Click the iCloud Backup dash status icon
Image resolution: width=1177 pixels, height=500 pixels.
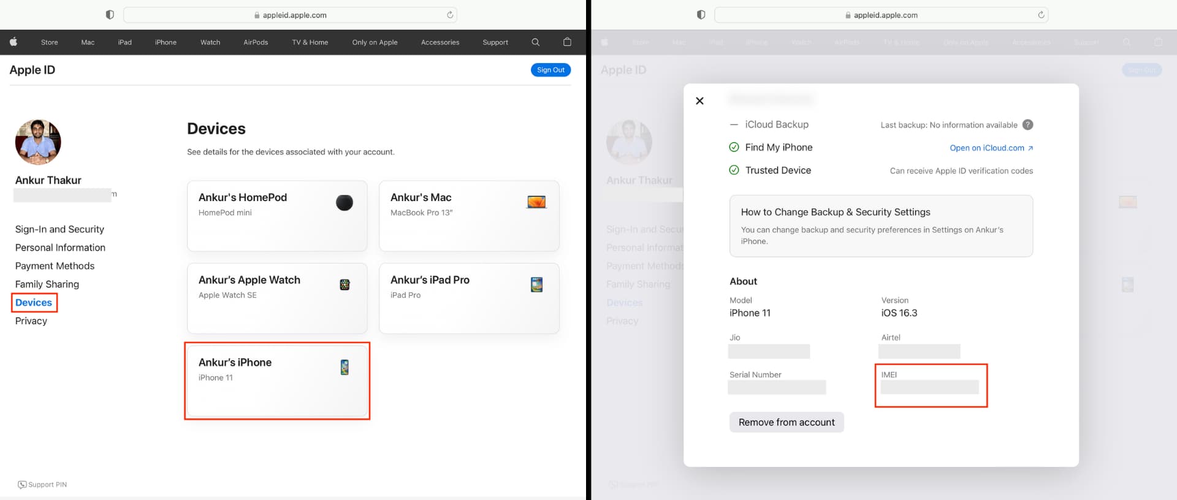coord(734,124)
